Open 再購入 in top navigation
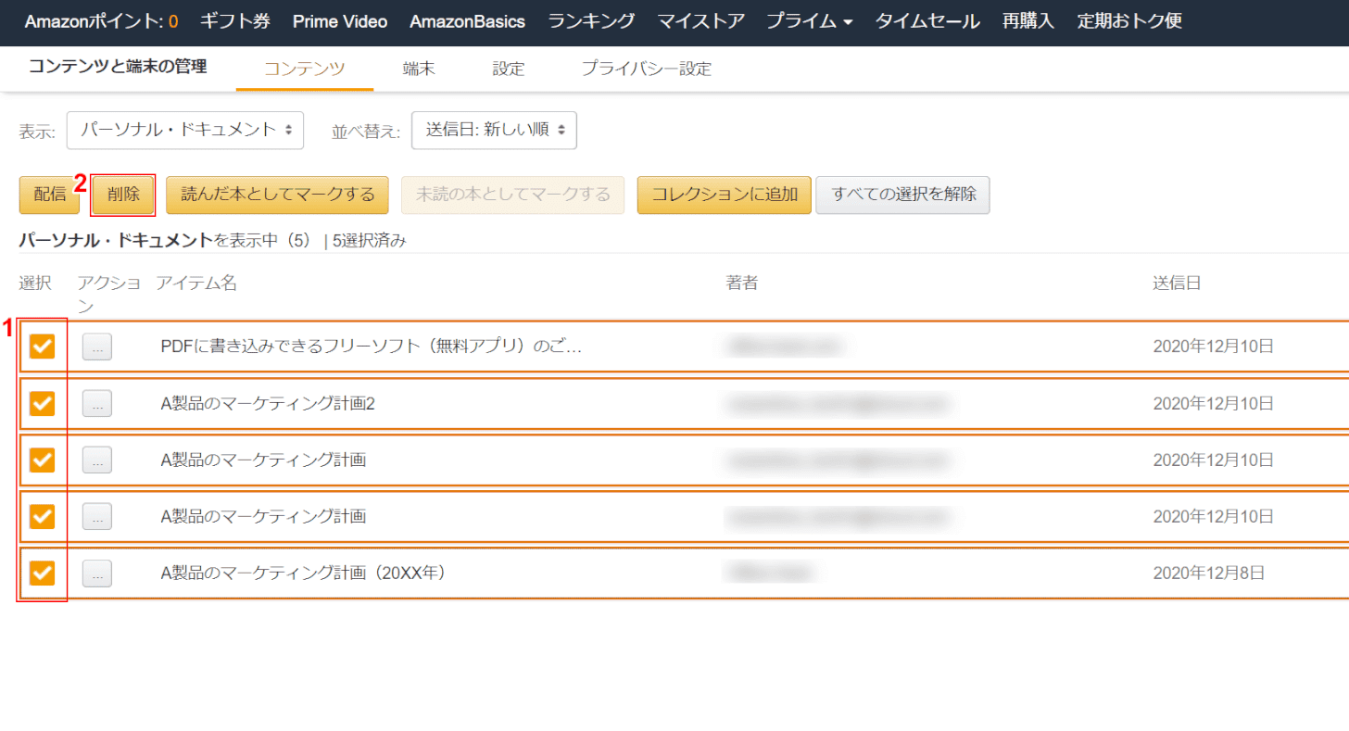Screen dimensions: 1349x731 click(1028, 21)
